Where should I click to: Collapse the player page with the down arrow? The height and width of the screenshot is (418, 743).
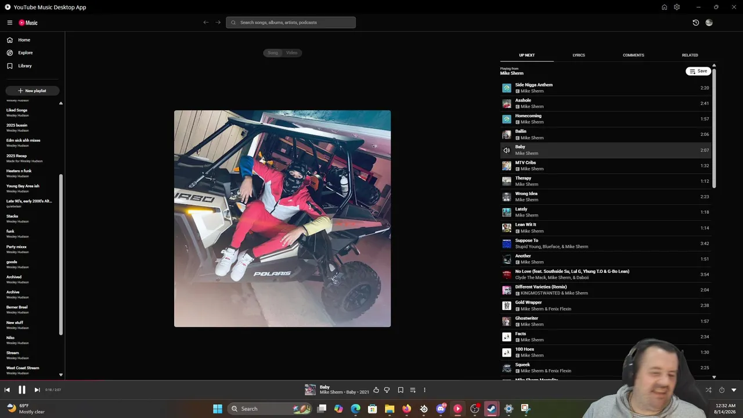click(x=734, y=390)
